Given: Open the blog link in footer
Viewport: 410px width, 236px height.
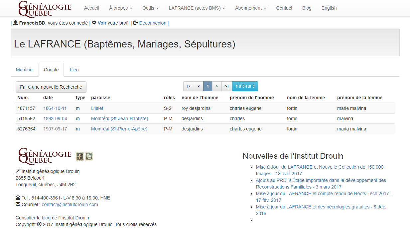Looking at the screenshot, I should 46,218.
